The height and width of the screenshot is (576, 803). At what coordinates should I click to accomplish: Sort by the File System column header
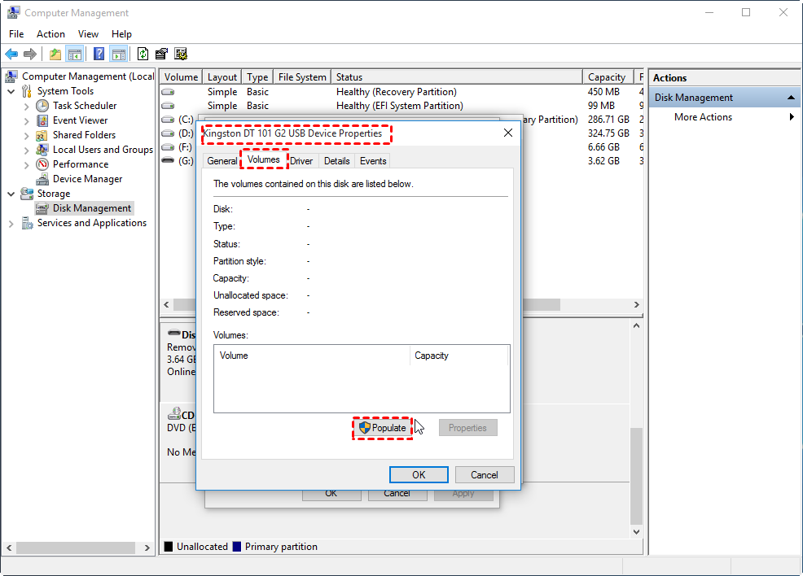(302, 77)
